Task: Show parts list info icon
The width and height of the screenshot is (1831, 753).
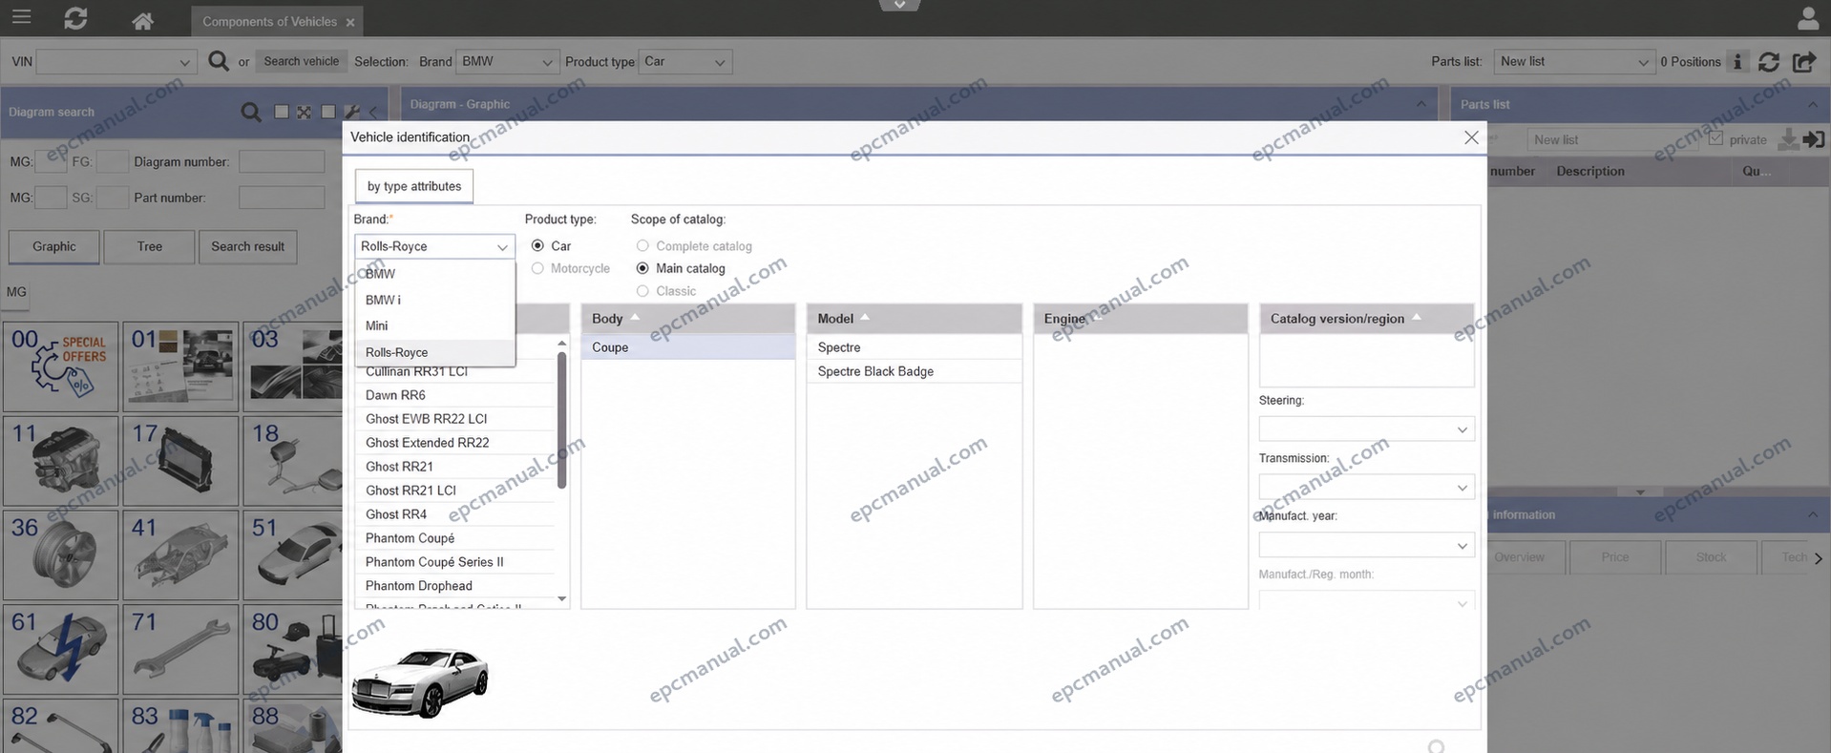Action: point(1737,61)
